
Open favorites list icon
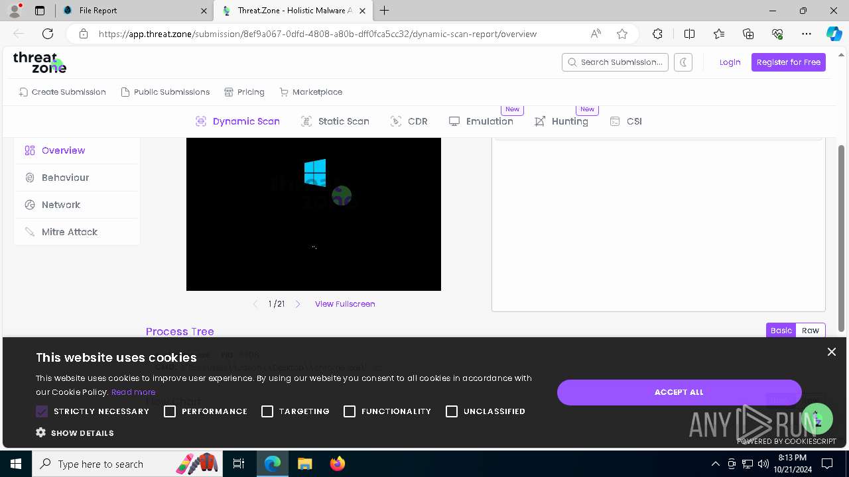click(719, 34)
